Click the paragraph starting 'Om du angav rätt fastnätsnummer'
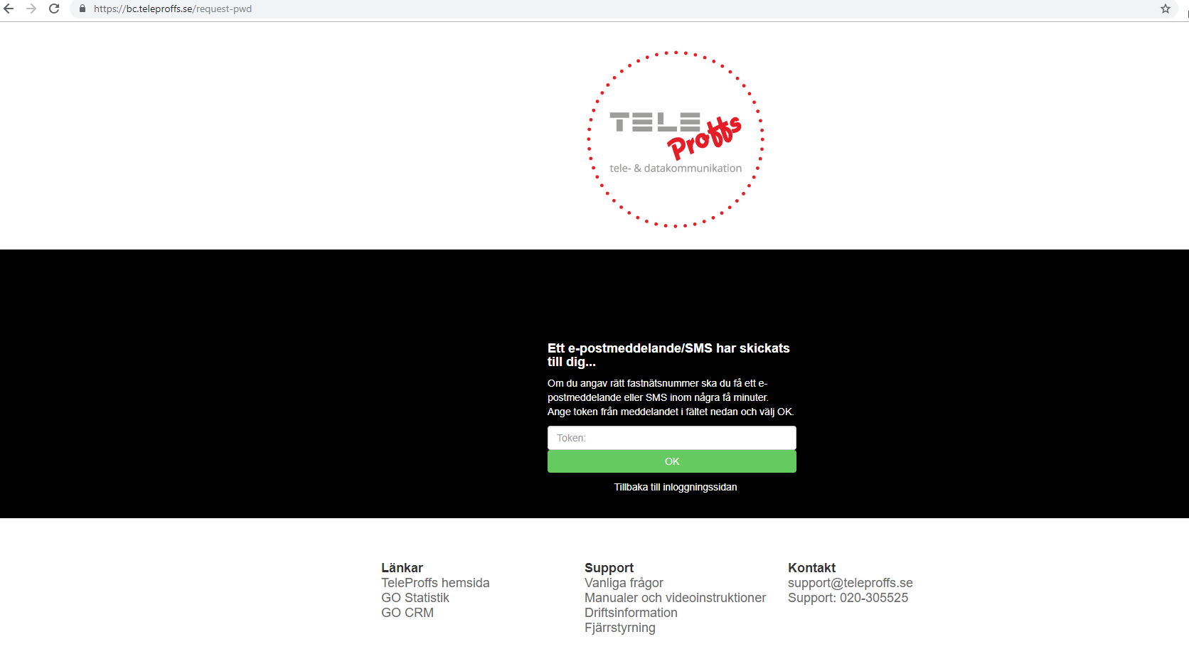This screenshot has width=1189, height=649. click(x=671, y=397)
